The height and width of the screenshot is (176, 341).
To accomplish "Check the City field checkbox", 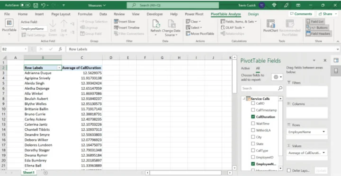I will [253, 137].
